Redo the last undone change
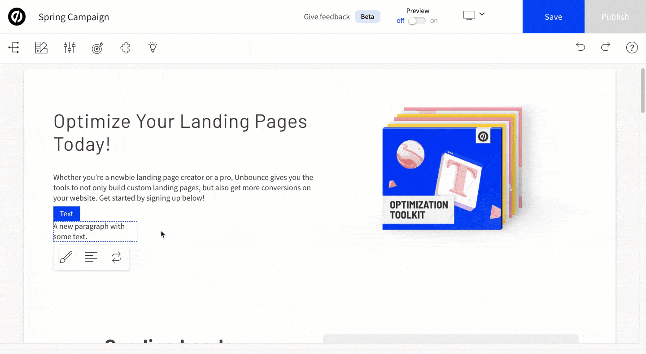 pos(606,47)
